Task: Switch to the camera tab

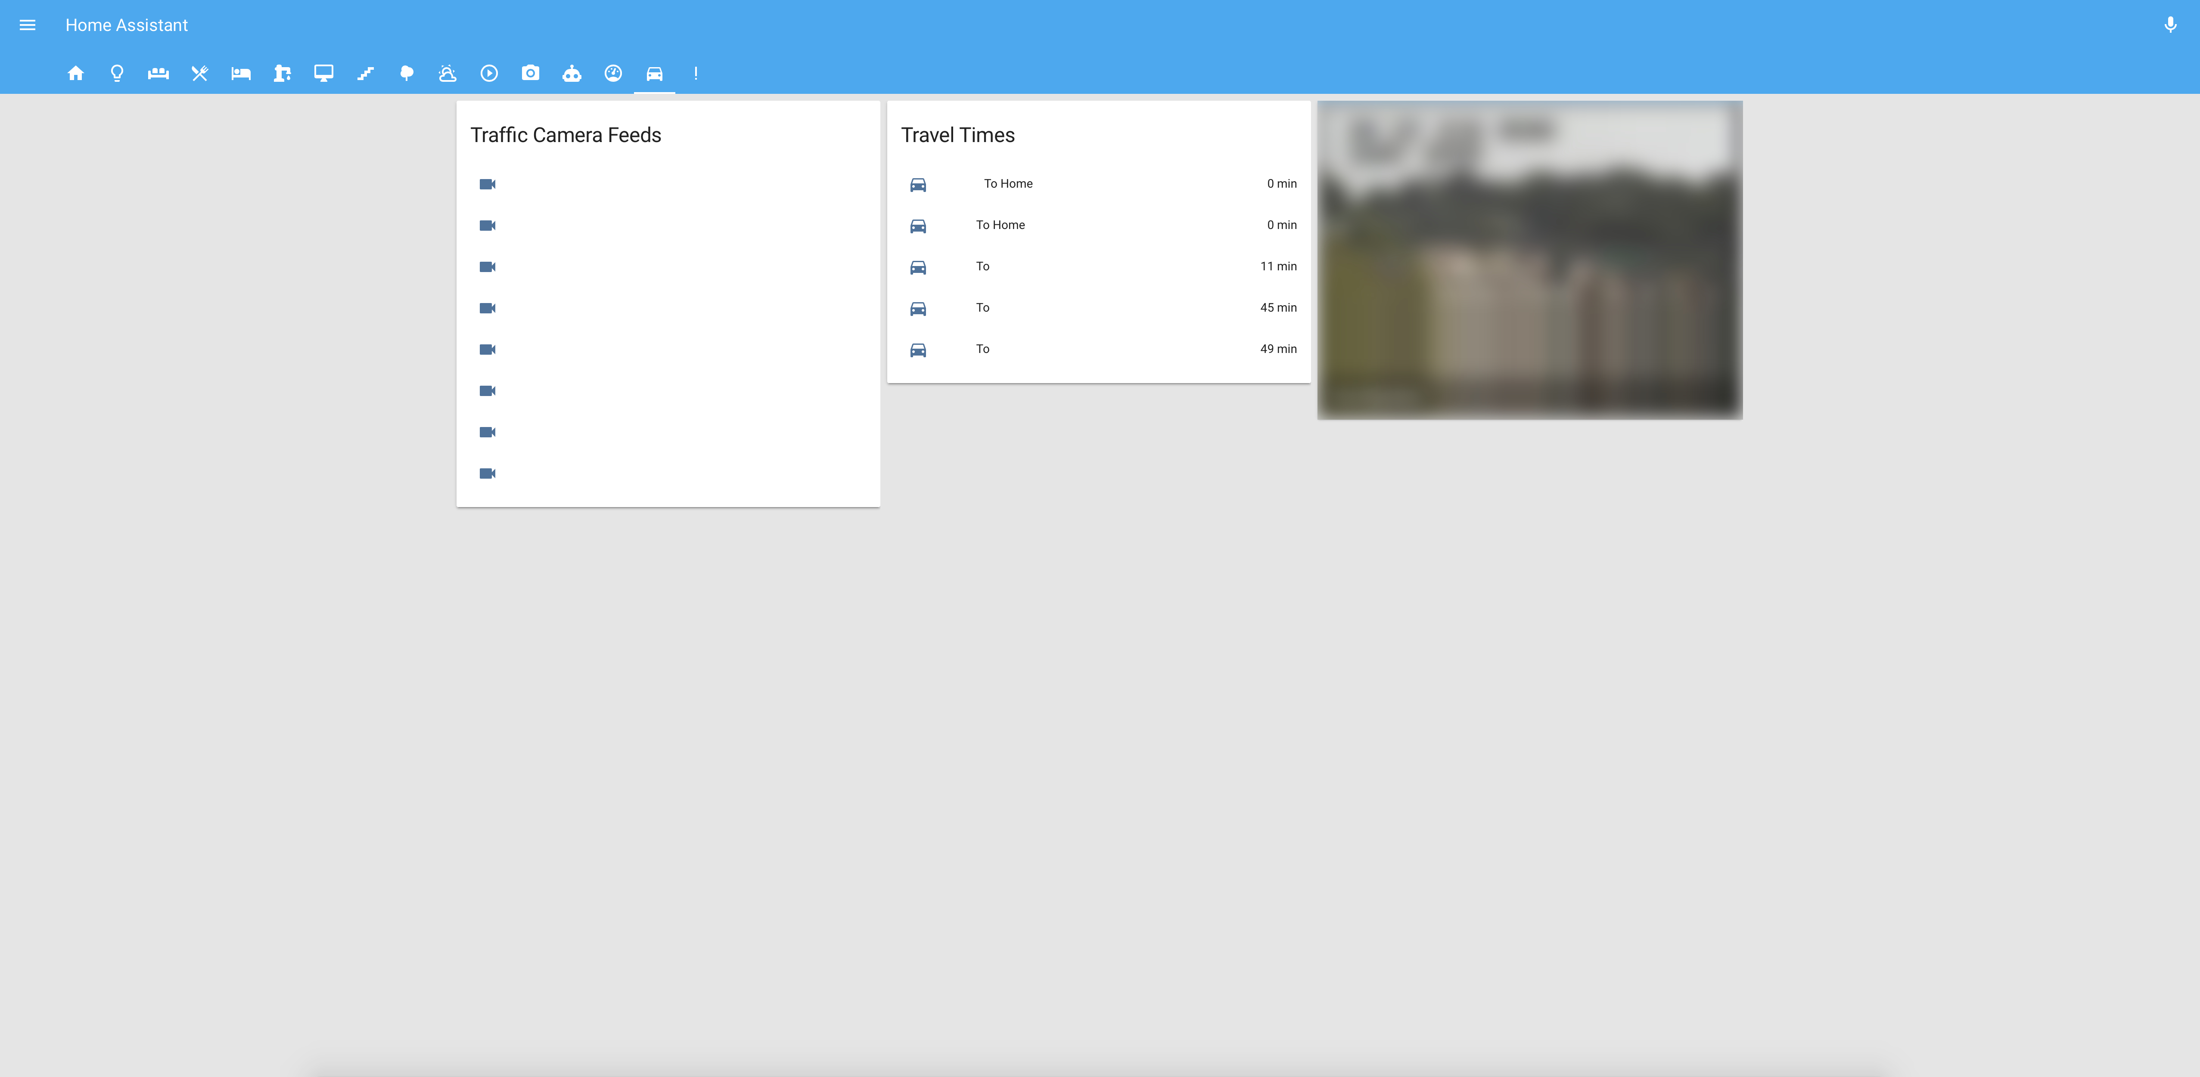Action: pos(530,74)
